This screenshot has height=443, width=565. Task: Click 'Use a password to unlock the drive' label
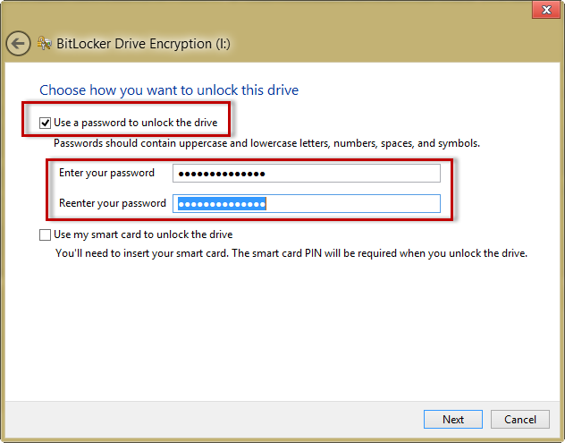click(x=134, y=122)
